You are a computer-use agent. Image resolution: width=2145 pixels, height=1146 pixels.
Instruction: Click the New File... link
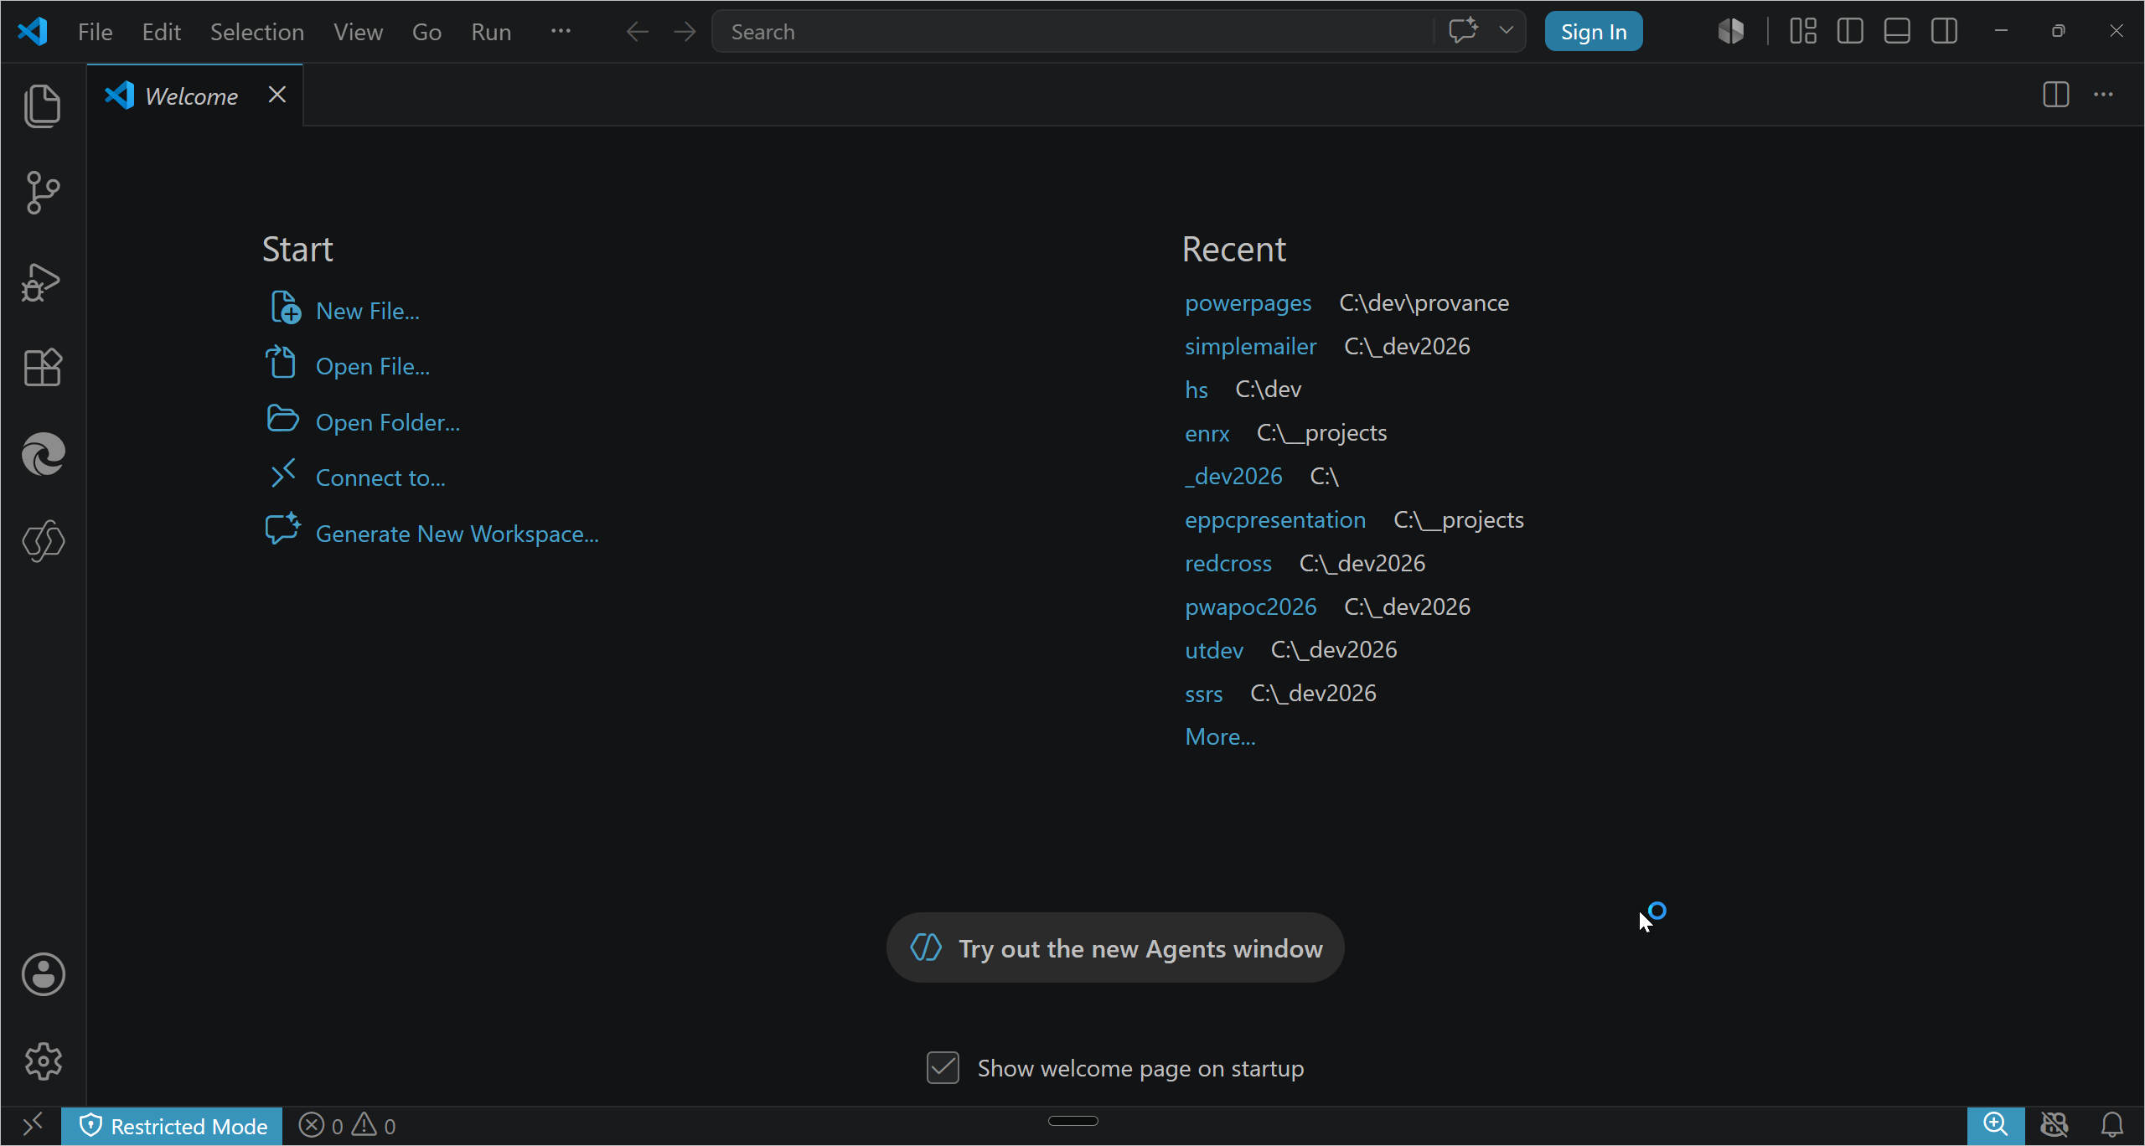click(x=368, y=311)
